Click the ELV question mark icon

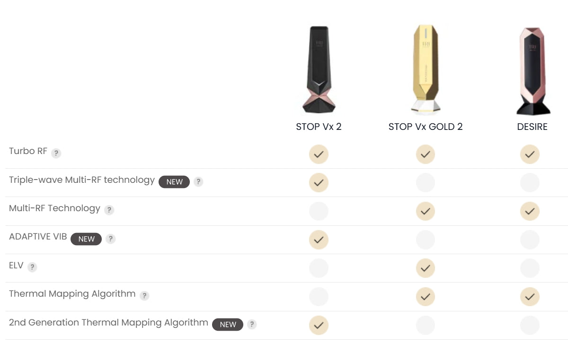click(x=32, y=266)
